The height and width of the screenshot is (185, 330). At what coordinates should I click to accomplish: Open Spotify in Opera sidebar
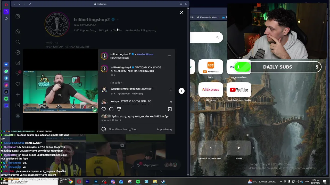coord(6,99)
